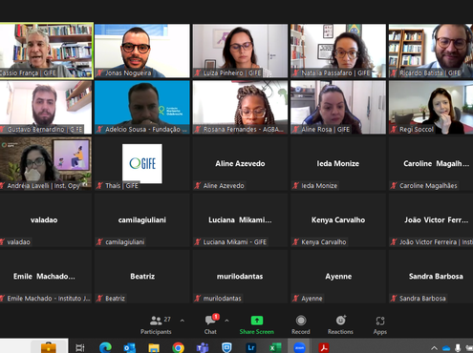Viewport: 473px width, 353px height.
Task: Open Google Chrome from the taskbar
Action: pyautogui.click(x=178, y=347)
